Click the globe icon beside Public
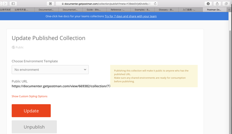This screenshot has height=134, width=232. coord(13,47)
